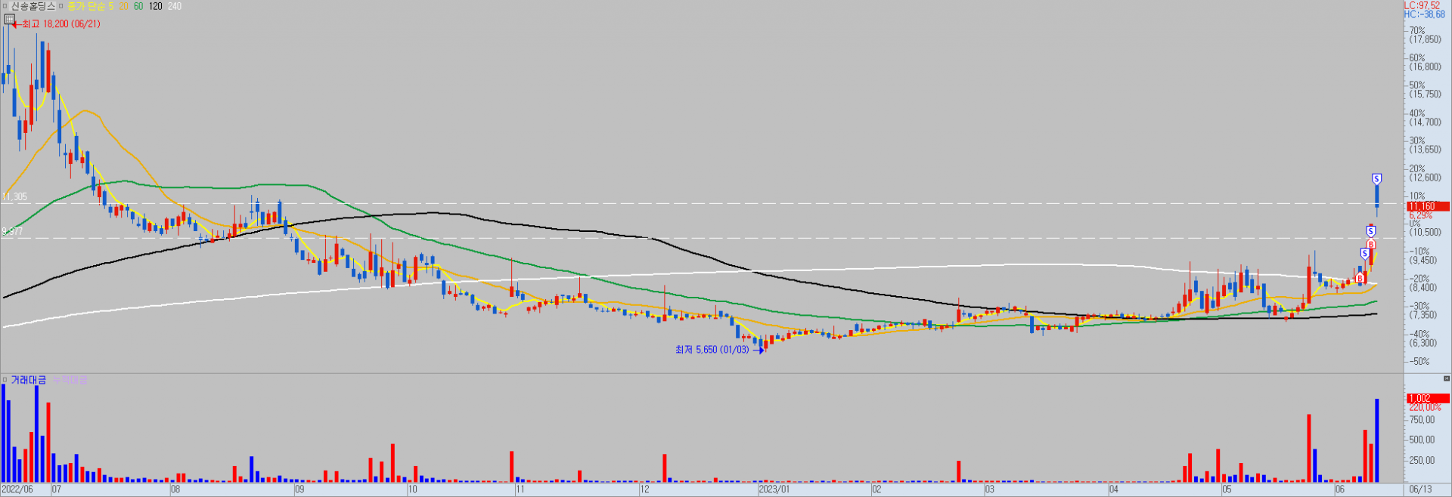The height and width of the screenshot is (497, 1452).
Task: Click the 최저 5,650 low price arrow
Action: [759, 350]
